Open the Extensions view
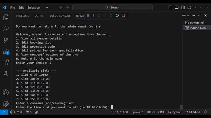The height and width of the screenshot is (118, 211). pos(6,62)
